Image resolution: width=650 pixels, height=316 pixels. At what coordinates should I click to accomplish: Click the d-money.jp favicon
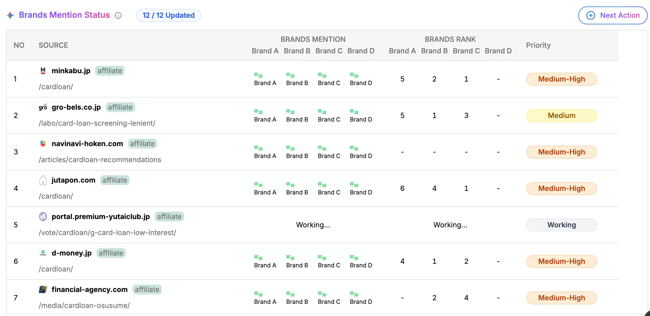[43, 253]
